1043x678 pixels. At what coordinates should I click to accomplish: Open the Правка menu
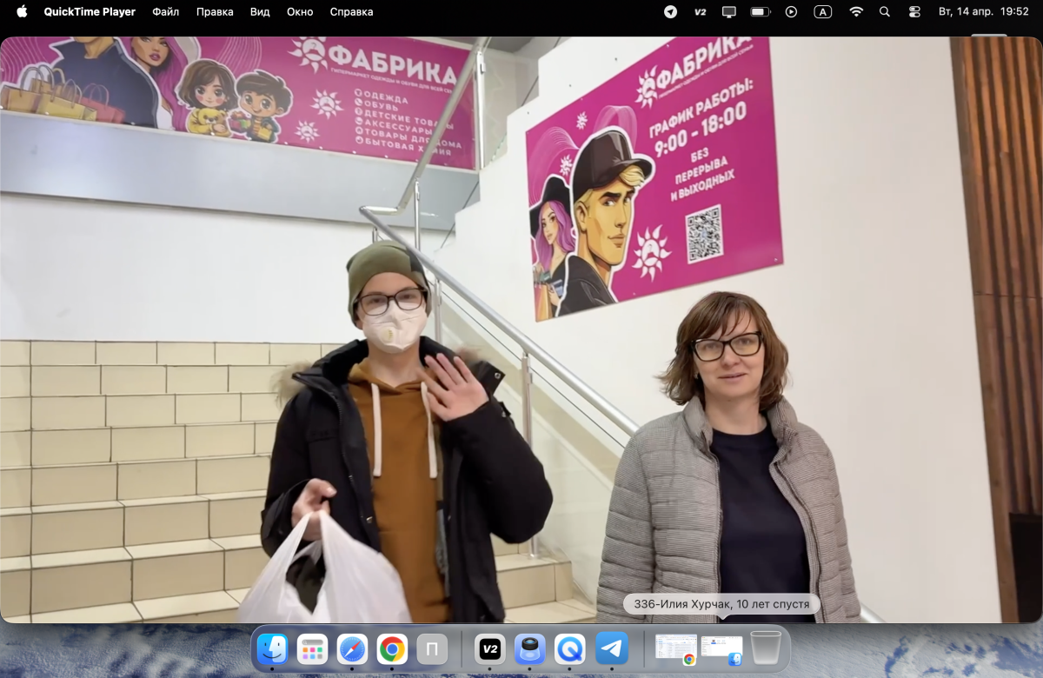[214, 12]
